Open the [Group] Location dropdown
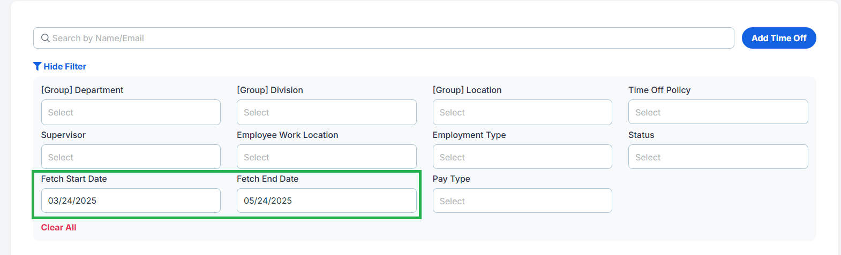Image resolution: width=841 pixels, height=255 pixels. tap(522, 112)
